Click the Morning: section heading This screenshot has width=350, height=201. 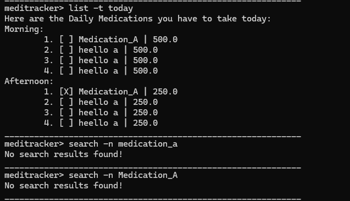pyautogui.click(x=24, y=29)
